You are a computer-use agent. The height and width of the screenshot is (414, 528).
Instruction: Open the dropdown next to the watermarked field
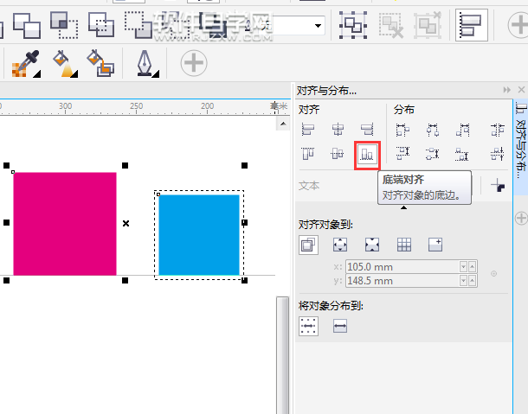tap(318, 26)
